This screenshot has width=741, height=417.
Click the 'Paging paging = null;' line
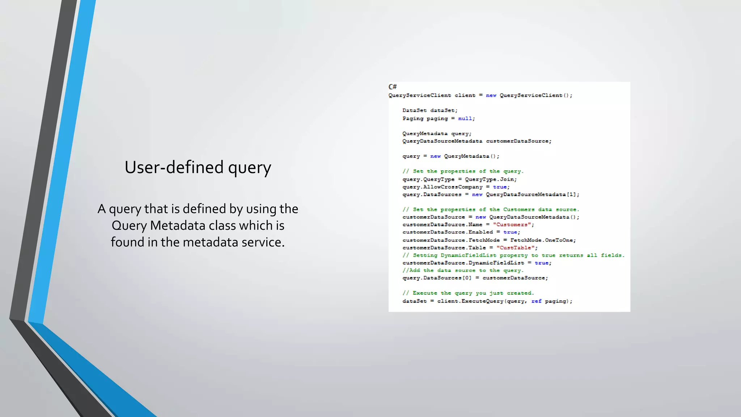click(x=439, y=118)
